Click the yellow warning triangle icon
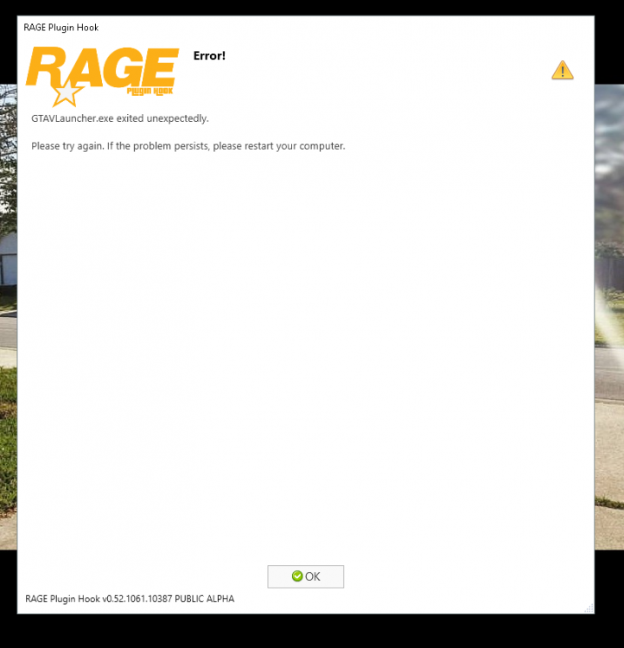Viewport: 624px width, 648px height. point(563,70)
